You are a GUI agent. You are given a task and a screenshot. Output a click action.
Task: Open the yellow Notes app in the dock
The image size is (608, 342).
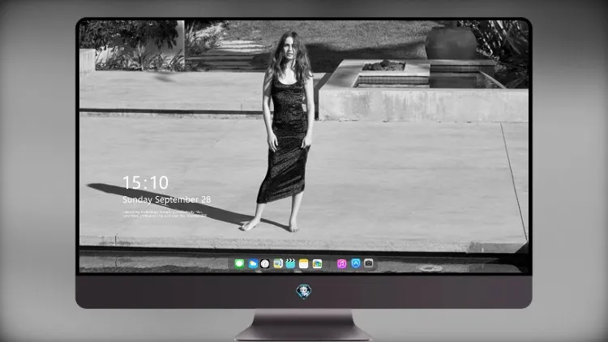(x=304, y=264)
